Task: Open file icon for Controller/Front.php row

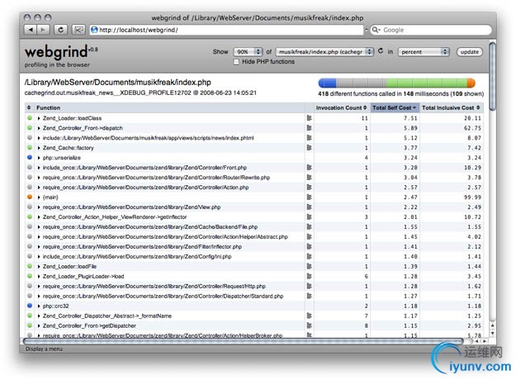Action: pos(309,167)
